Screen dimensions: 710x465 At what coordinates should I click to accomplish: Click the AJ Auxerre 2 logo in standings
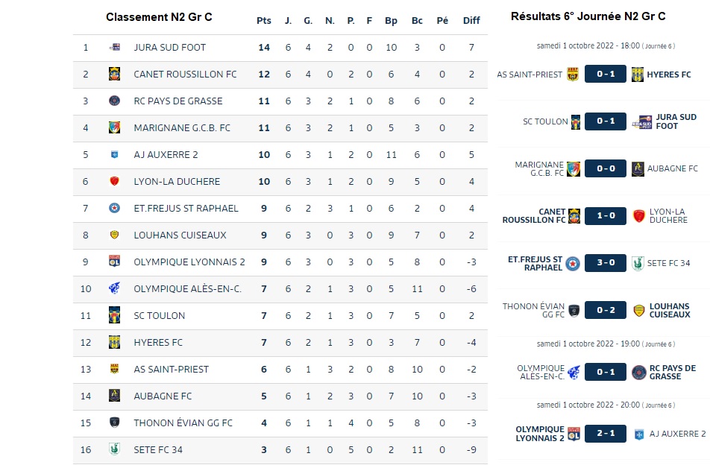coord(115,155)
